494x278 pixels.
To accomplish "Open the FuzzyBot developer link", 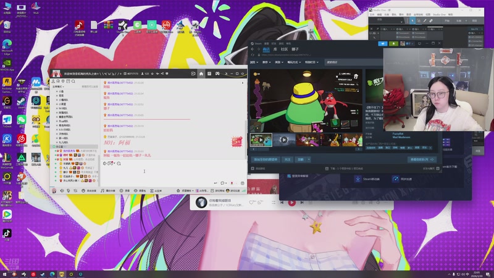I will [x=398, y=134].
